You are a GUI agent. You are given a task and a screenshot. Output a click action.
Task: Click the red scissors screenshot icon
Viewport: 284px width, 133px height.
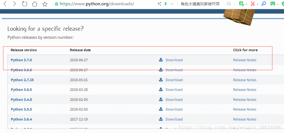point(253,4)
